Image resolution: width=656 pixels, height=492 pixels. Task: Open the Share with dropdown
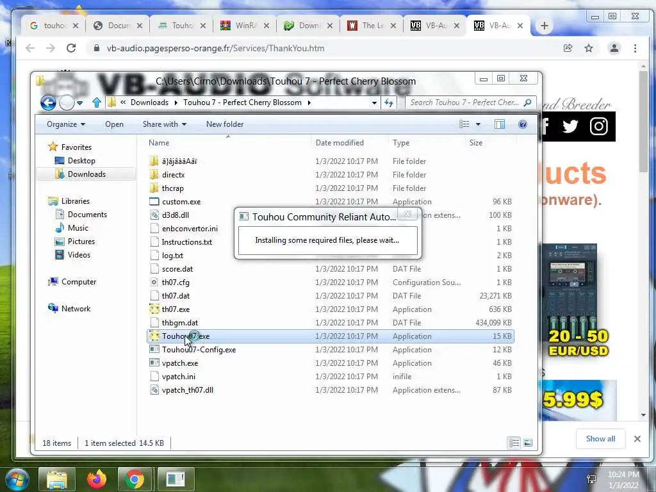[165, 124]
